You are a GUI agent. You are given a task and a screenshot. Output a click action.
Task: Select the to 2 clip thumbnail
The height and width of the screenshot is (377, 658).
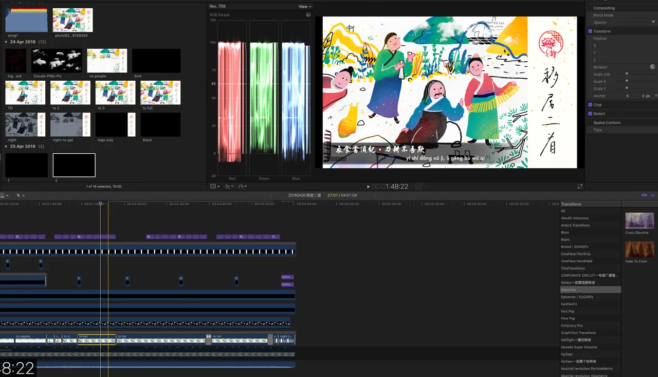(x=70, y=93)
